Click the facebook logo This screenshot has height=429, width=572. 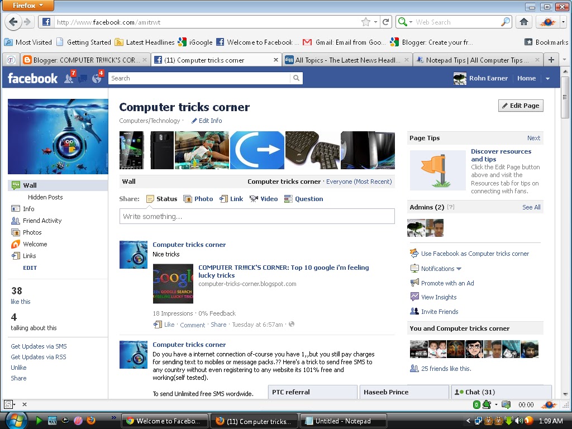[32, 78]
